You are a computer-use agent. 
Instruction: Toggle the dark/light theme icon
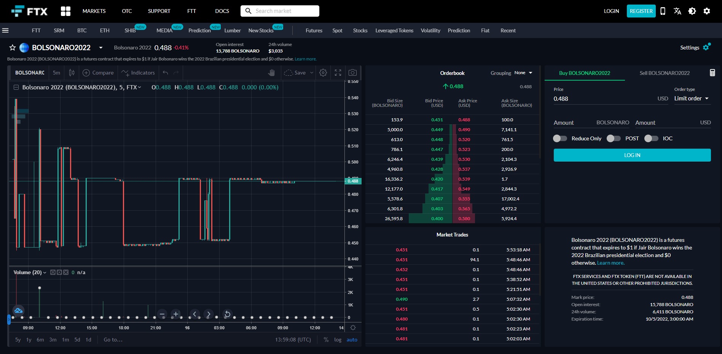pos(692,11)
